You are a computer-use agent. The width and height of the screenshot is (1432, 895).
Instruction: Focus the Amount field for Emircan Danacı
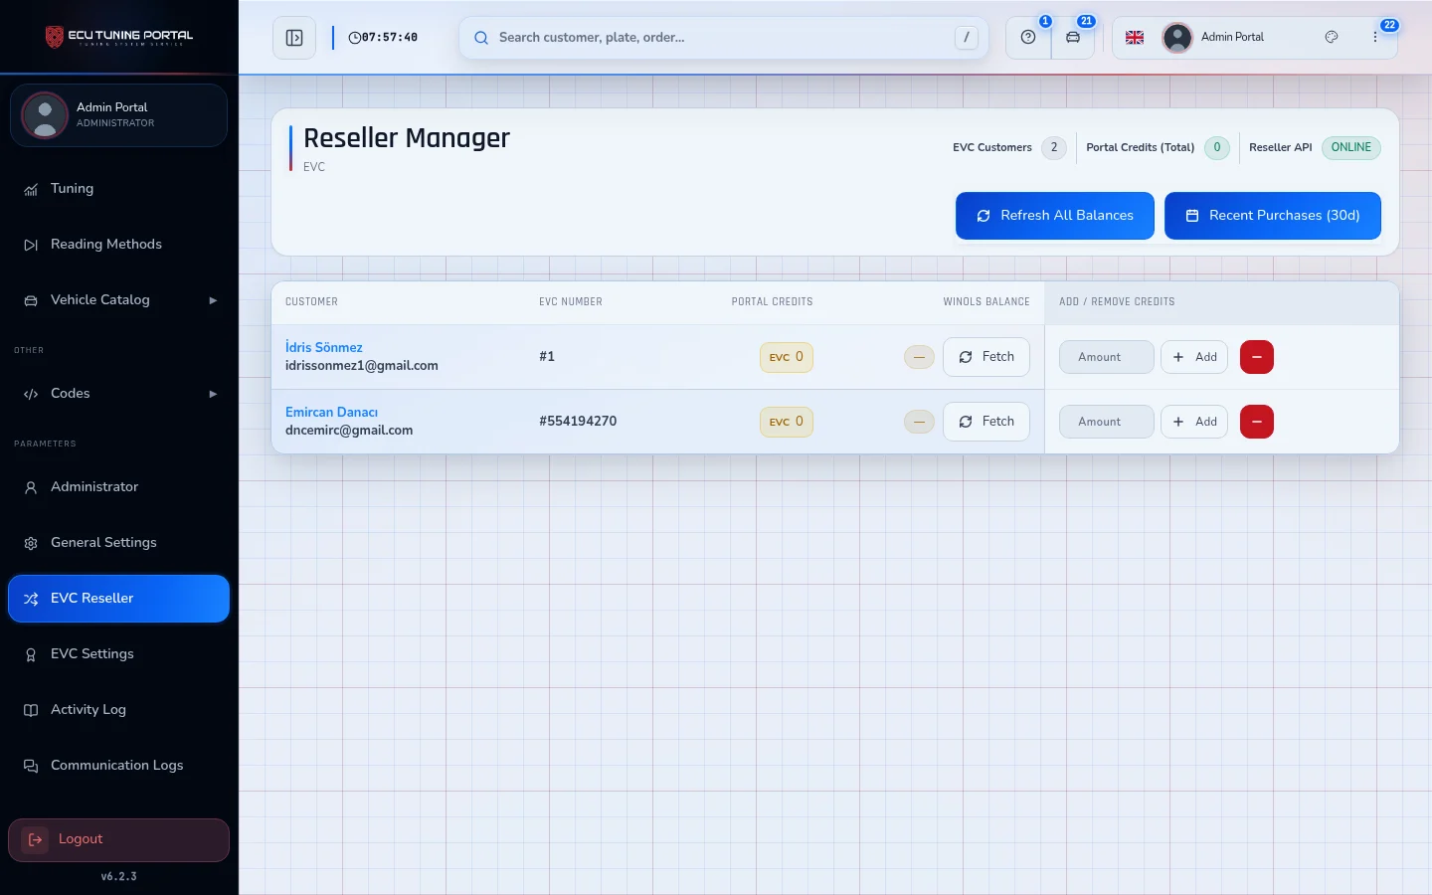(x=1107, y=422)
